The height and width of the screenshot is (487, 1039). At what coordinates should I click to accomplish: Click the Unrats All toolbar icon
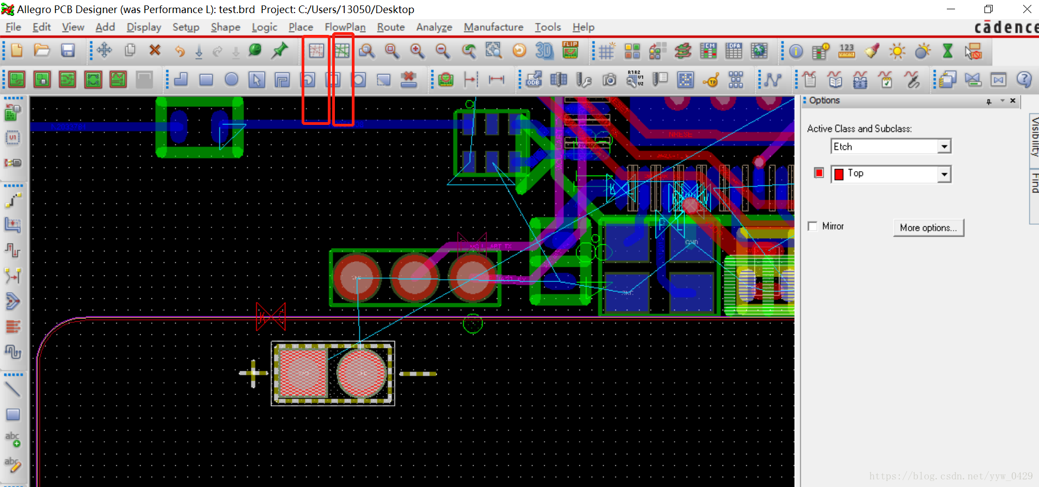point(316,51)
